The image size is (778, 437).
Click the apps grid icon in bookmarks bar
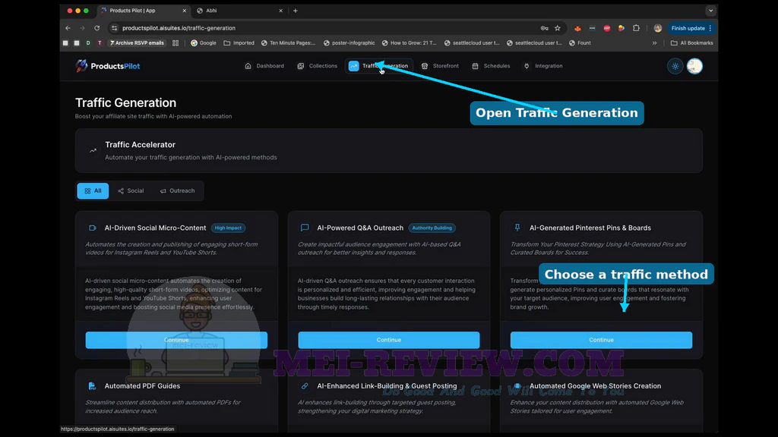(176, 43)
